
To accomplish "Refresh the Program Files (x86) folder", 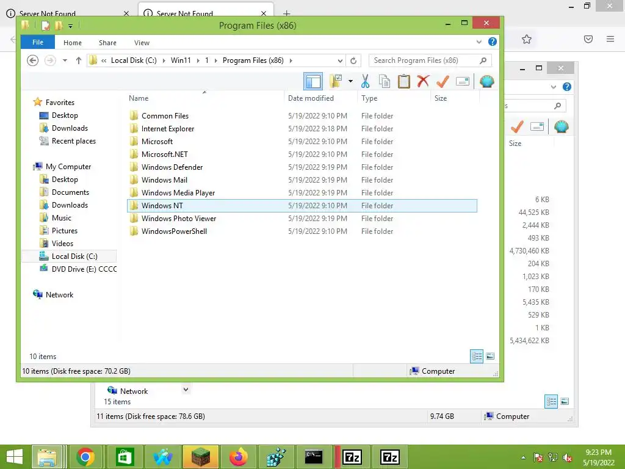I will click(353, 60).
